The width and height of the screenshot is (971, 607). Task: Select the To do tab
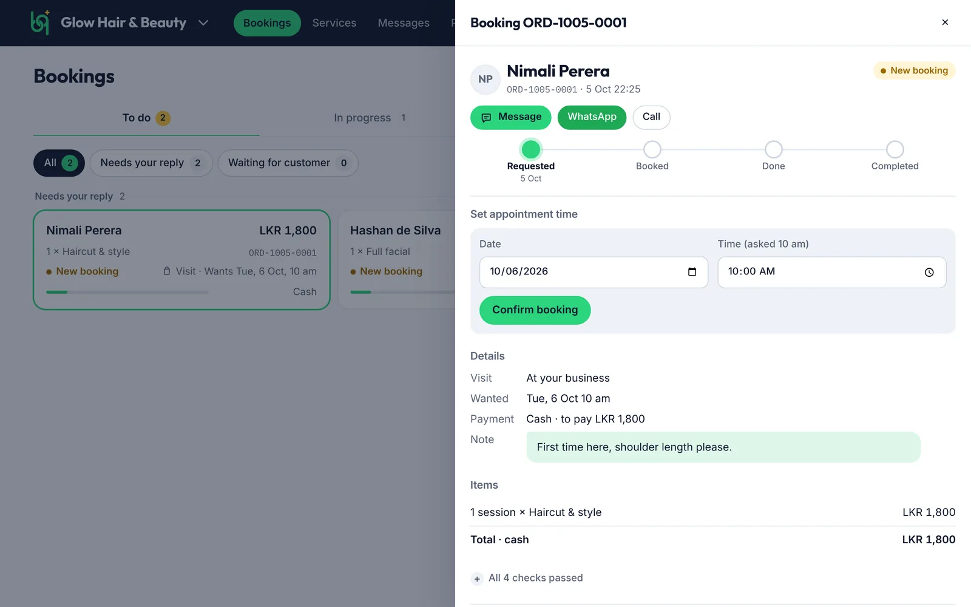[x=146, y=118]
